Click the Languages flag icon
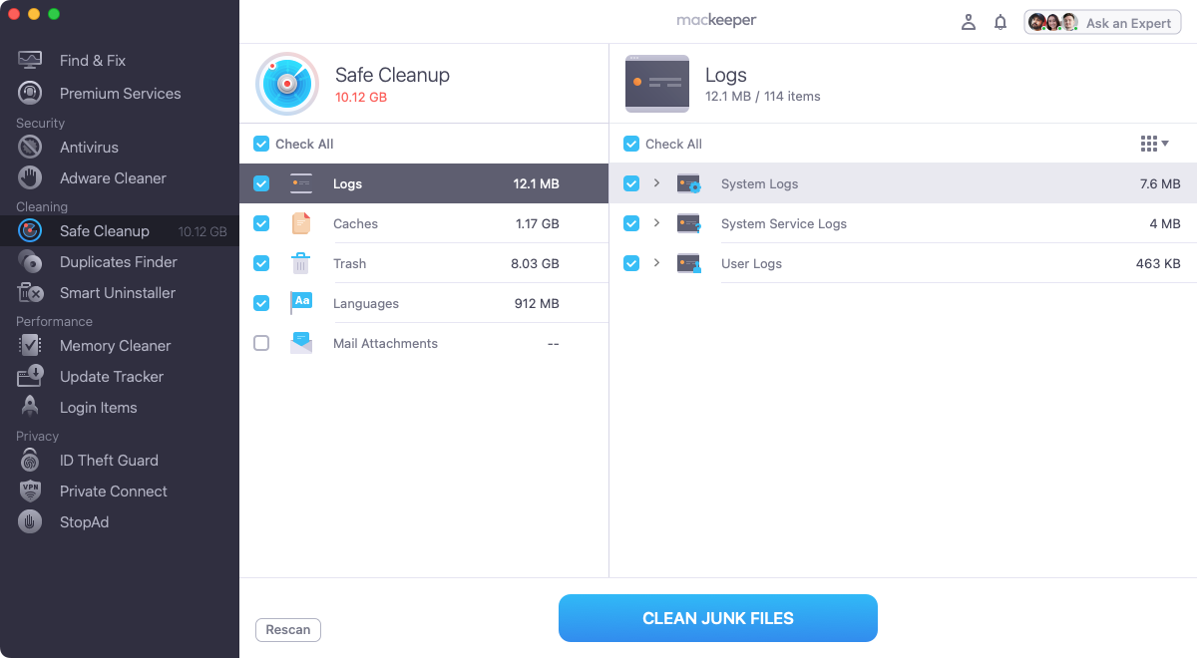 click(301, 303)
